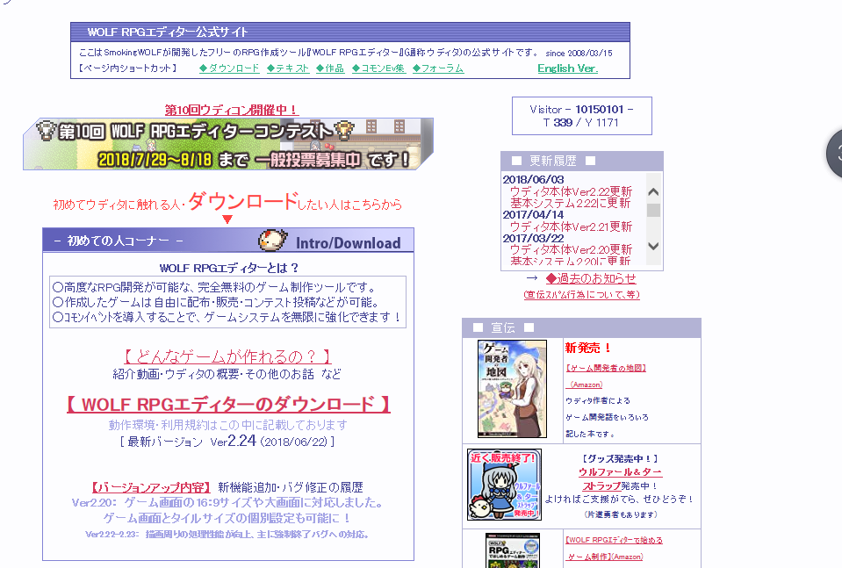Open 【バージョンアップ内容】 link

coord(151,487)
